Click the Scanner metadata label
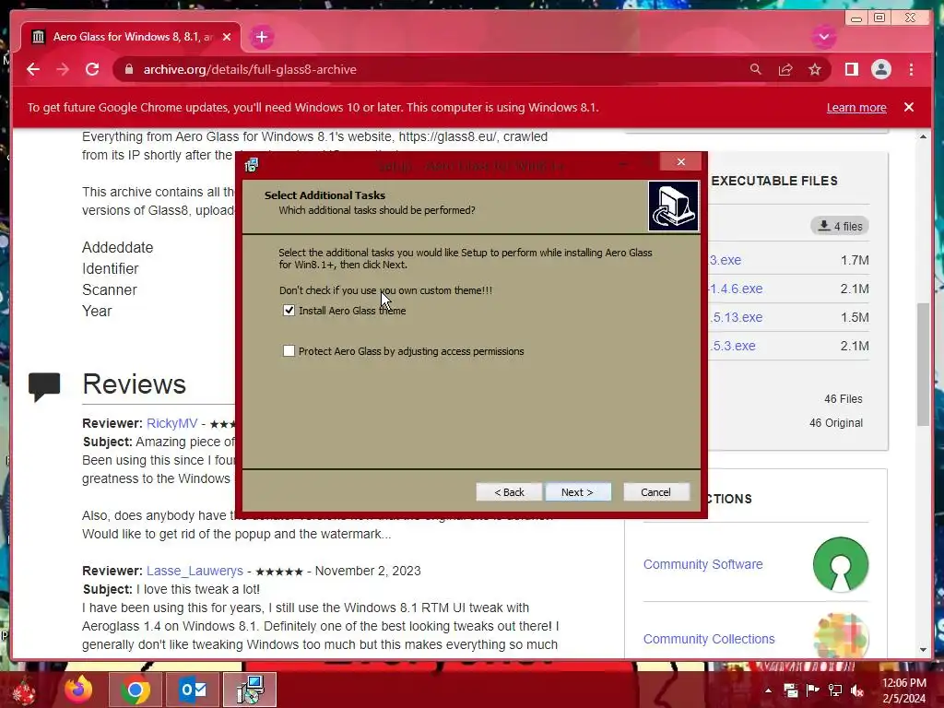 click(110, 290)
